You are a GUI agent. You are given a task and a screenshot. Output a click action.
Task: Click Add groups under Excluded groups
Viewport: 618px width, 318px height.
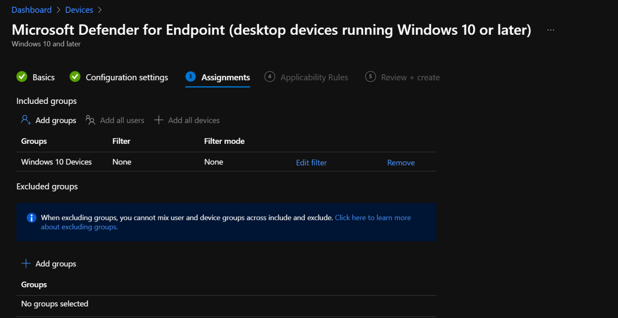(56, 263)
